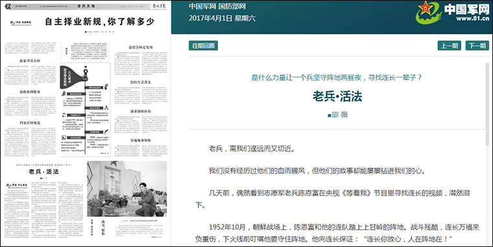Click the 自主择业新规 infographic in the page center
The height and width of the screenshot is (247, 493).
(x=85, y=109)
